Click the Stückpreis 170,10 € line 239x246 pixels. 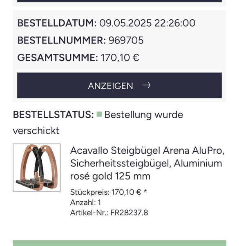109,192
